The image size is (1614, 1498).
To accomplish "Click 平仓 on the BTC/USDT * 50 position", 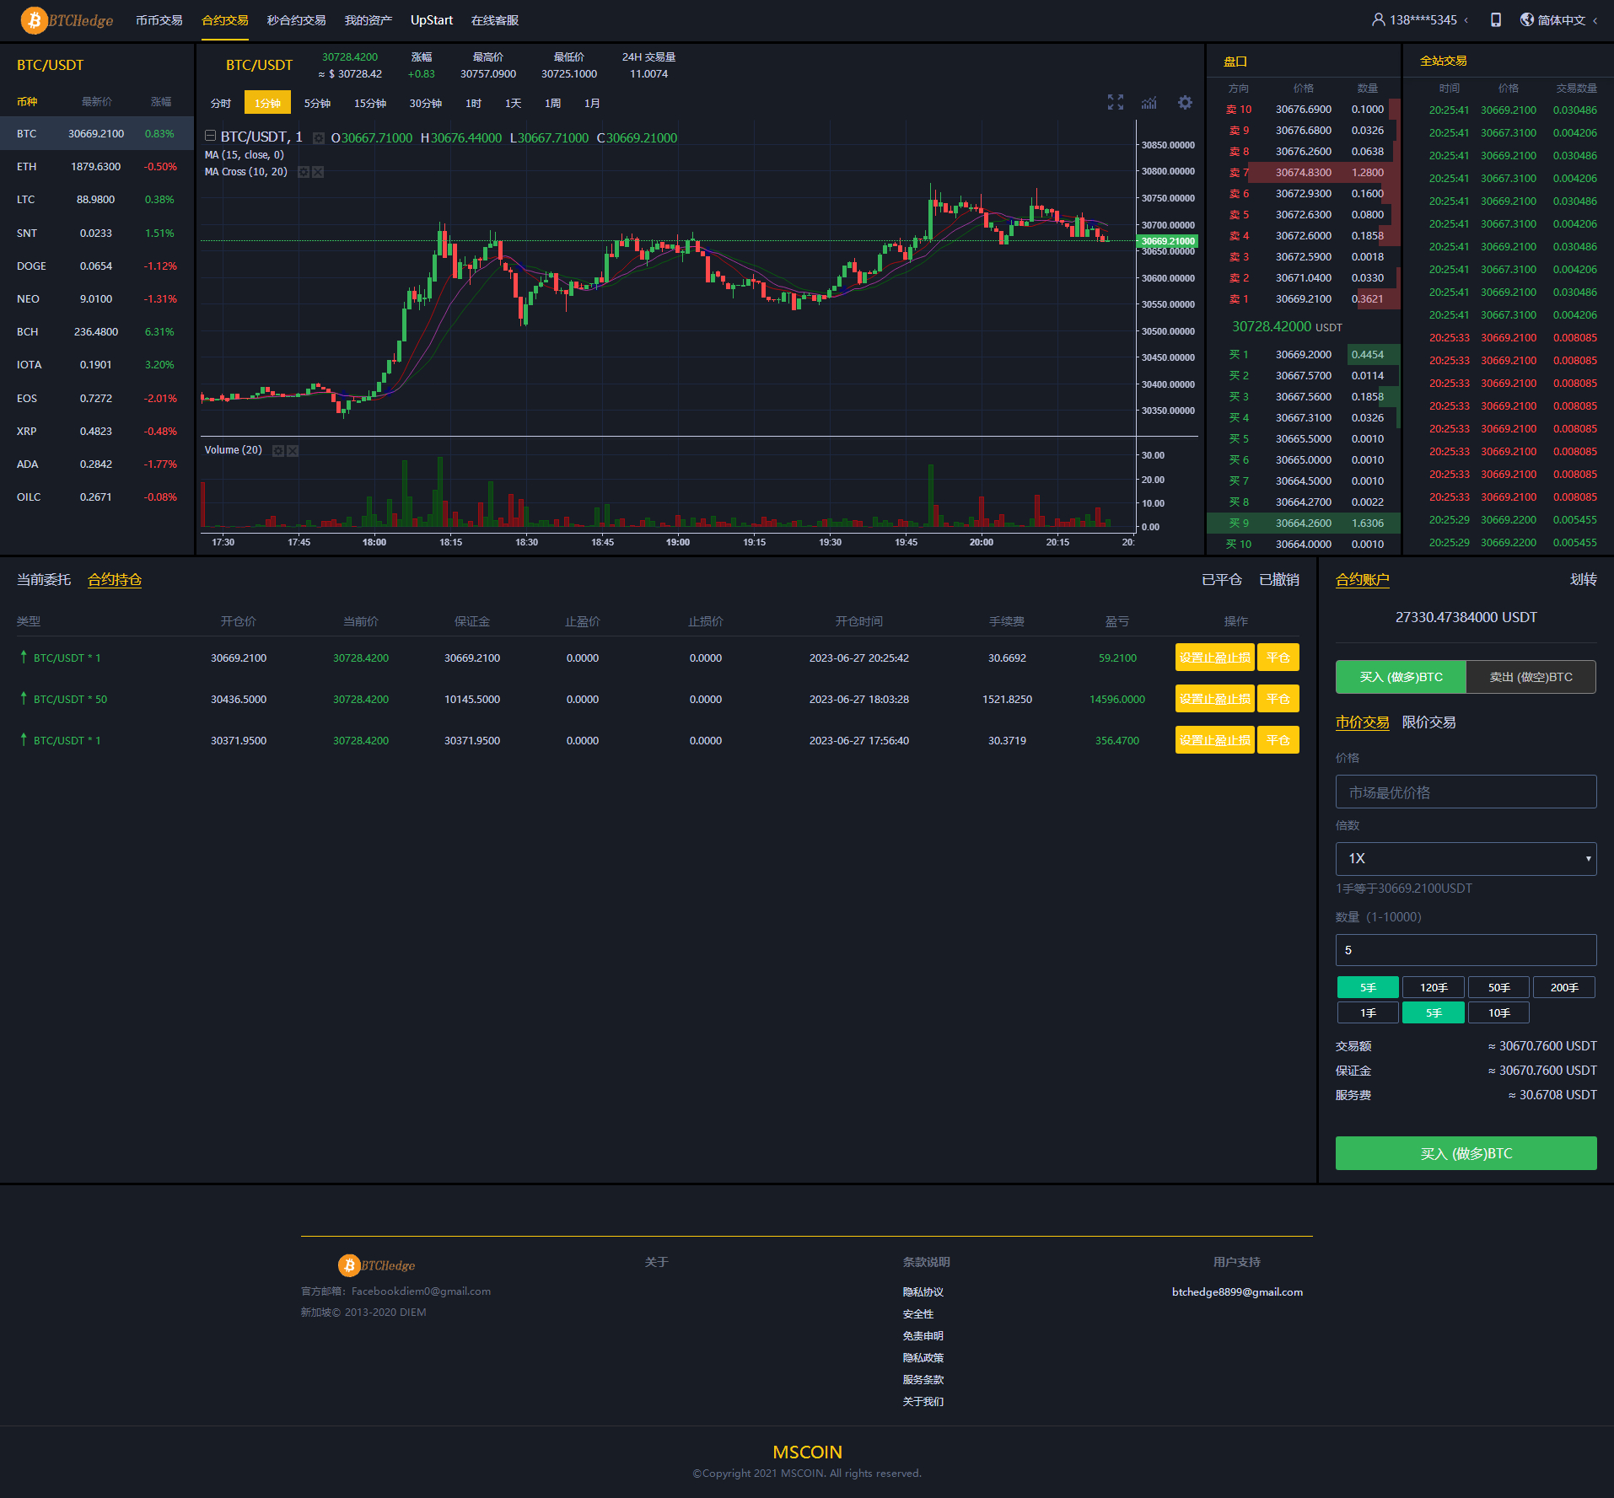I will click(1278, 699).
